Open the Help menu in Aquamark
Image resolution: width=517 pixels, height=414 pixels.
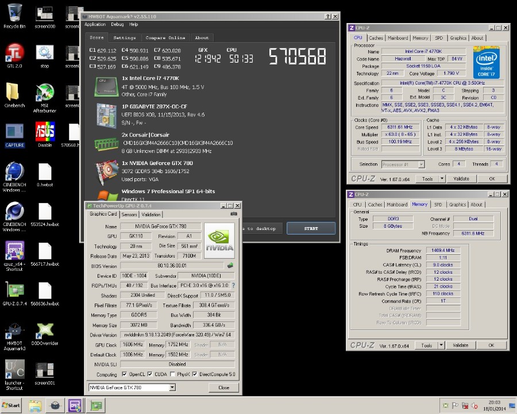point(133,24)
